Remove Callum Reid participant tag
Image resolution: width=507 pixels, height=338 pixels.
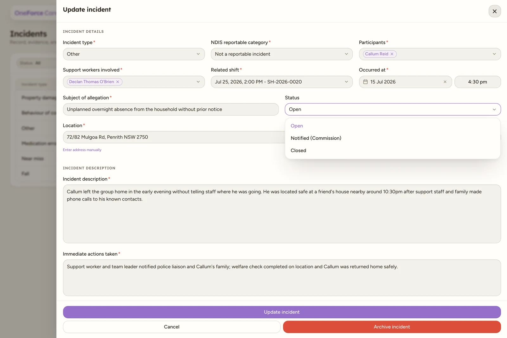392,54
